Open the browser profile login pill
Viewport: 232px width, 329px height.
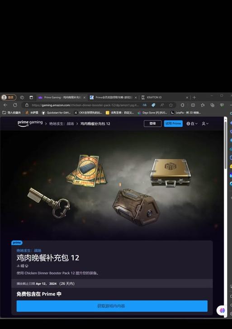[x=9, y=97]
